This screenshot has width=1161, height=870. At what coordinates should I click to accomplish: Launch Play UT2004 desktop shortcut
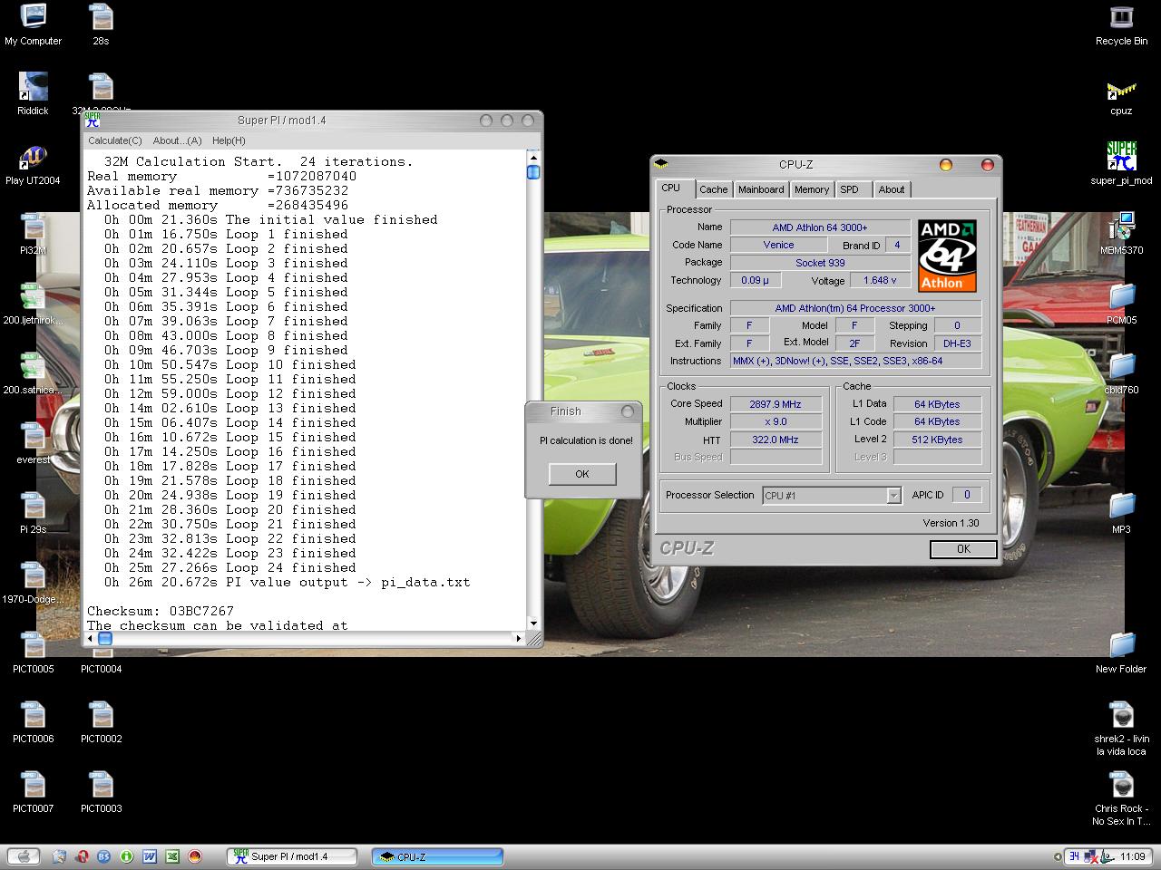pos(33,164)
